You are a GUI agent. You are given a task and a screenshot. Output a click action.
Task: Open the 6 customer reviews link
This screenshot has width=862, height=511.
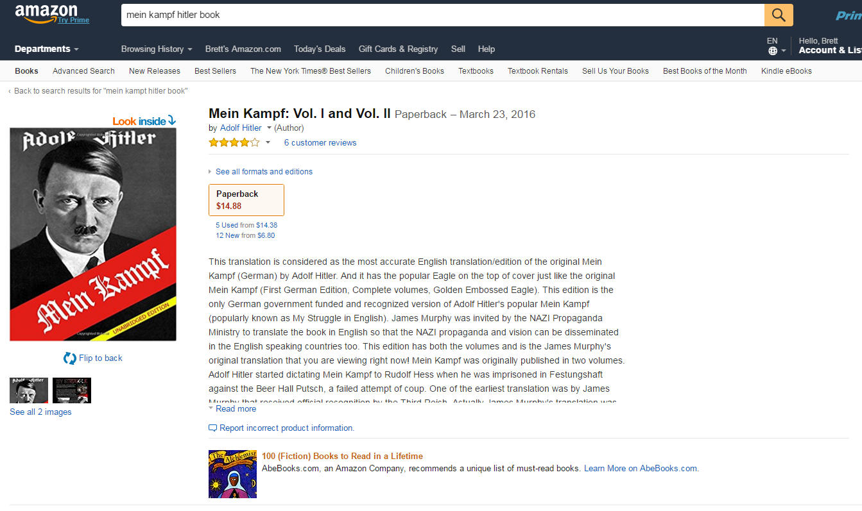pos(320,142)
